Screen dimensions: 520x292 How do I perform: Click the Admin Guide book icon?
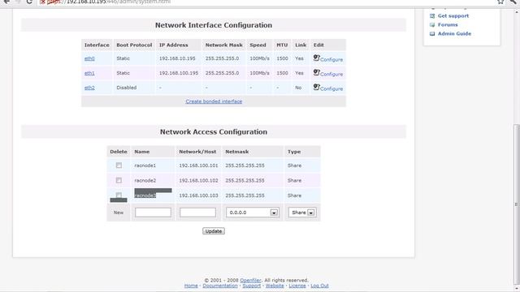[432, 34]
